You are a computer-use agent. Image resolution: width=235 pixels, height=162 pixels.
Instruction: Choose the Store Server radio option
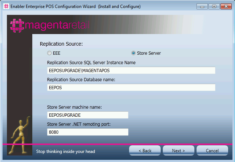click(x=133, y=53)
